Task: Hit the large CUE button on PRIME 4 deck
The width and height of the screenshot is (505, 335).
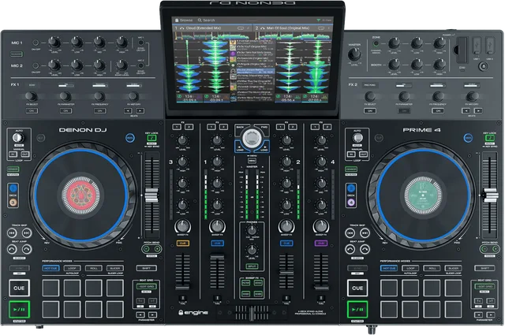Action: 357,288
